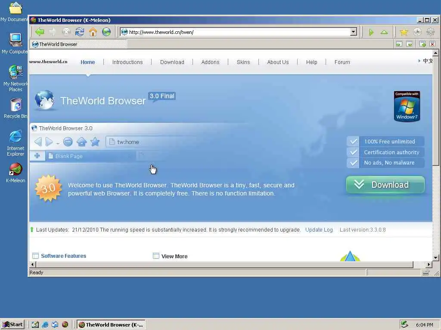Expand the URL address dropdown arrow

pyautogui.click(x=354, y=32)
